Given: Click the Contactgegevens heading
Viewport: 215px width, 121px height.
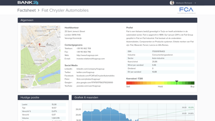Looking at the screenshot, I should point(74,45).
